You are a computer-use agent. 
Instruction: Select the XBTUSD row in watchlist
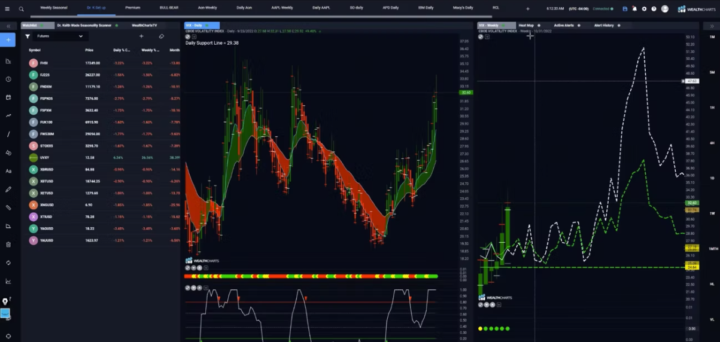tap(101, 181)
